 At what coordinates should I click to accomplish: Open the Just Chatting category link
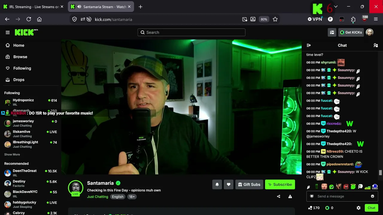click(x=98, y=197)
